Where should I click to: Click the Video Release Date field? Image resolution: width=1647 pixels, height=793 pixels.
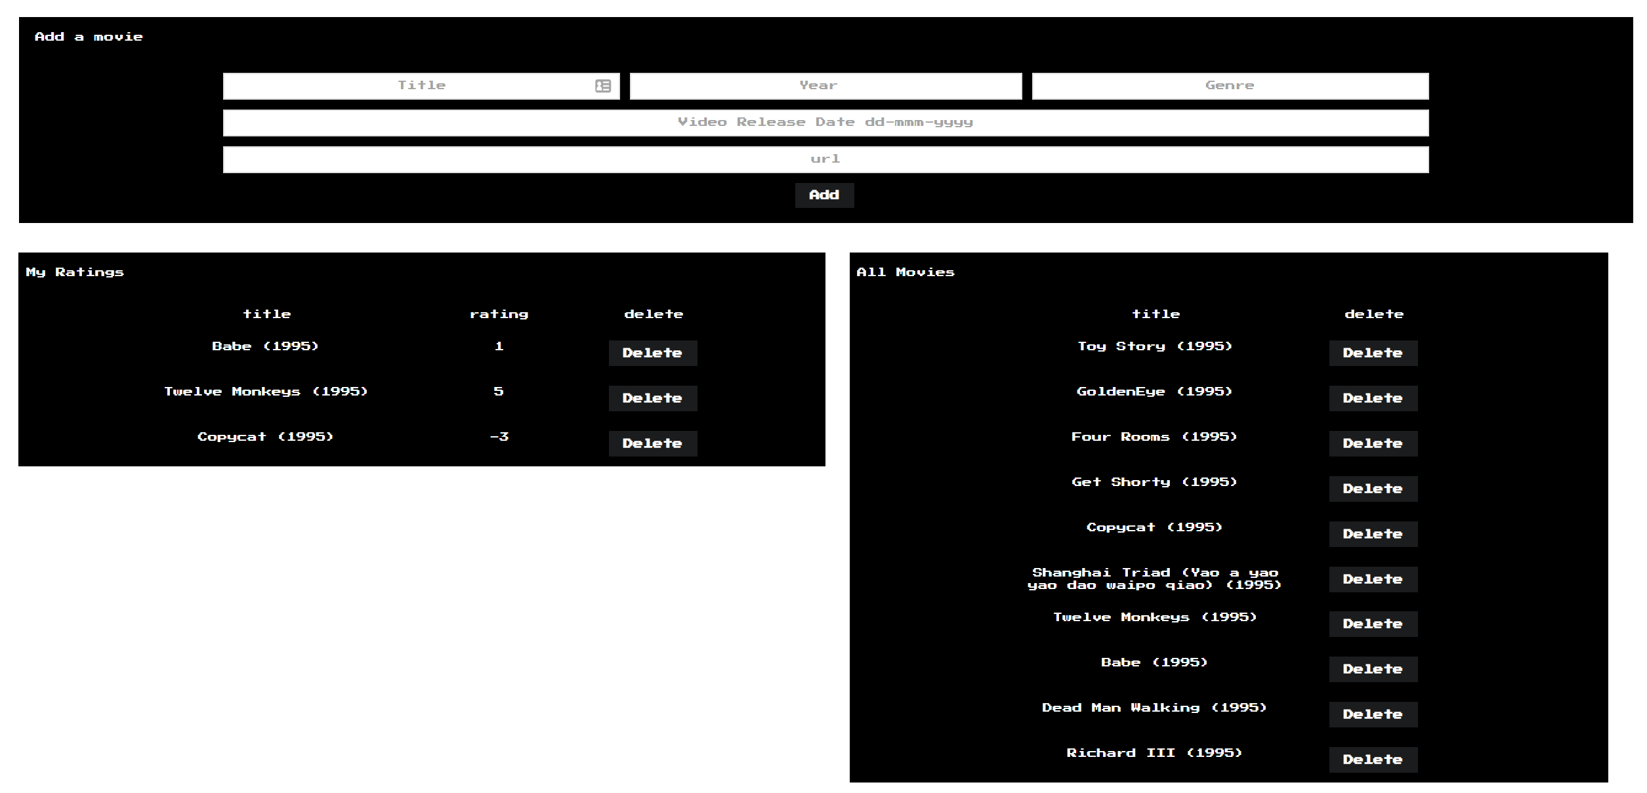tap(825, 123)
